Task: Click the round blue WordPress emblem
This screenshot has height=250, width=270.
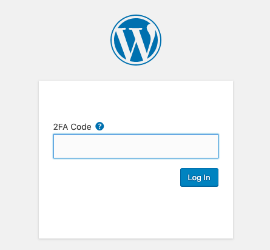Action: coord(136,40)
